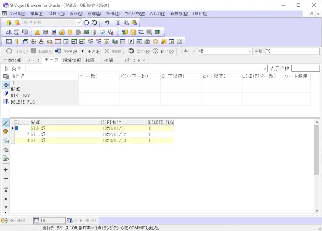Viewport: 322px width, 231px height.
Task: Switch to the 定義情報 tab
Action: click(12, 60)
